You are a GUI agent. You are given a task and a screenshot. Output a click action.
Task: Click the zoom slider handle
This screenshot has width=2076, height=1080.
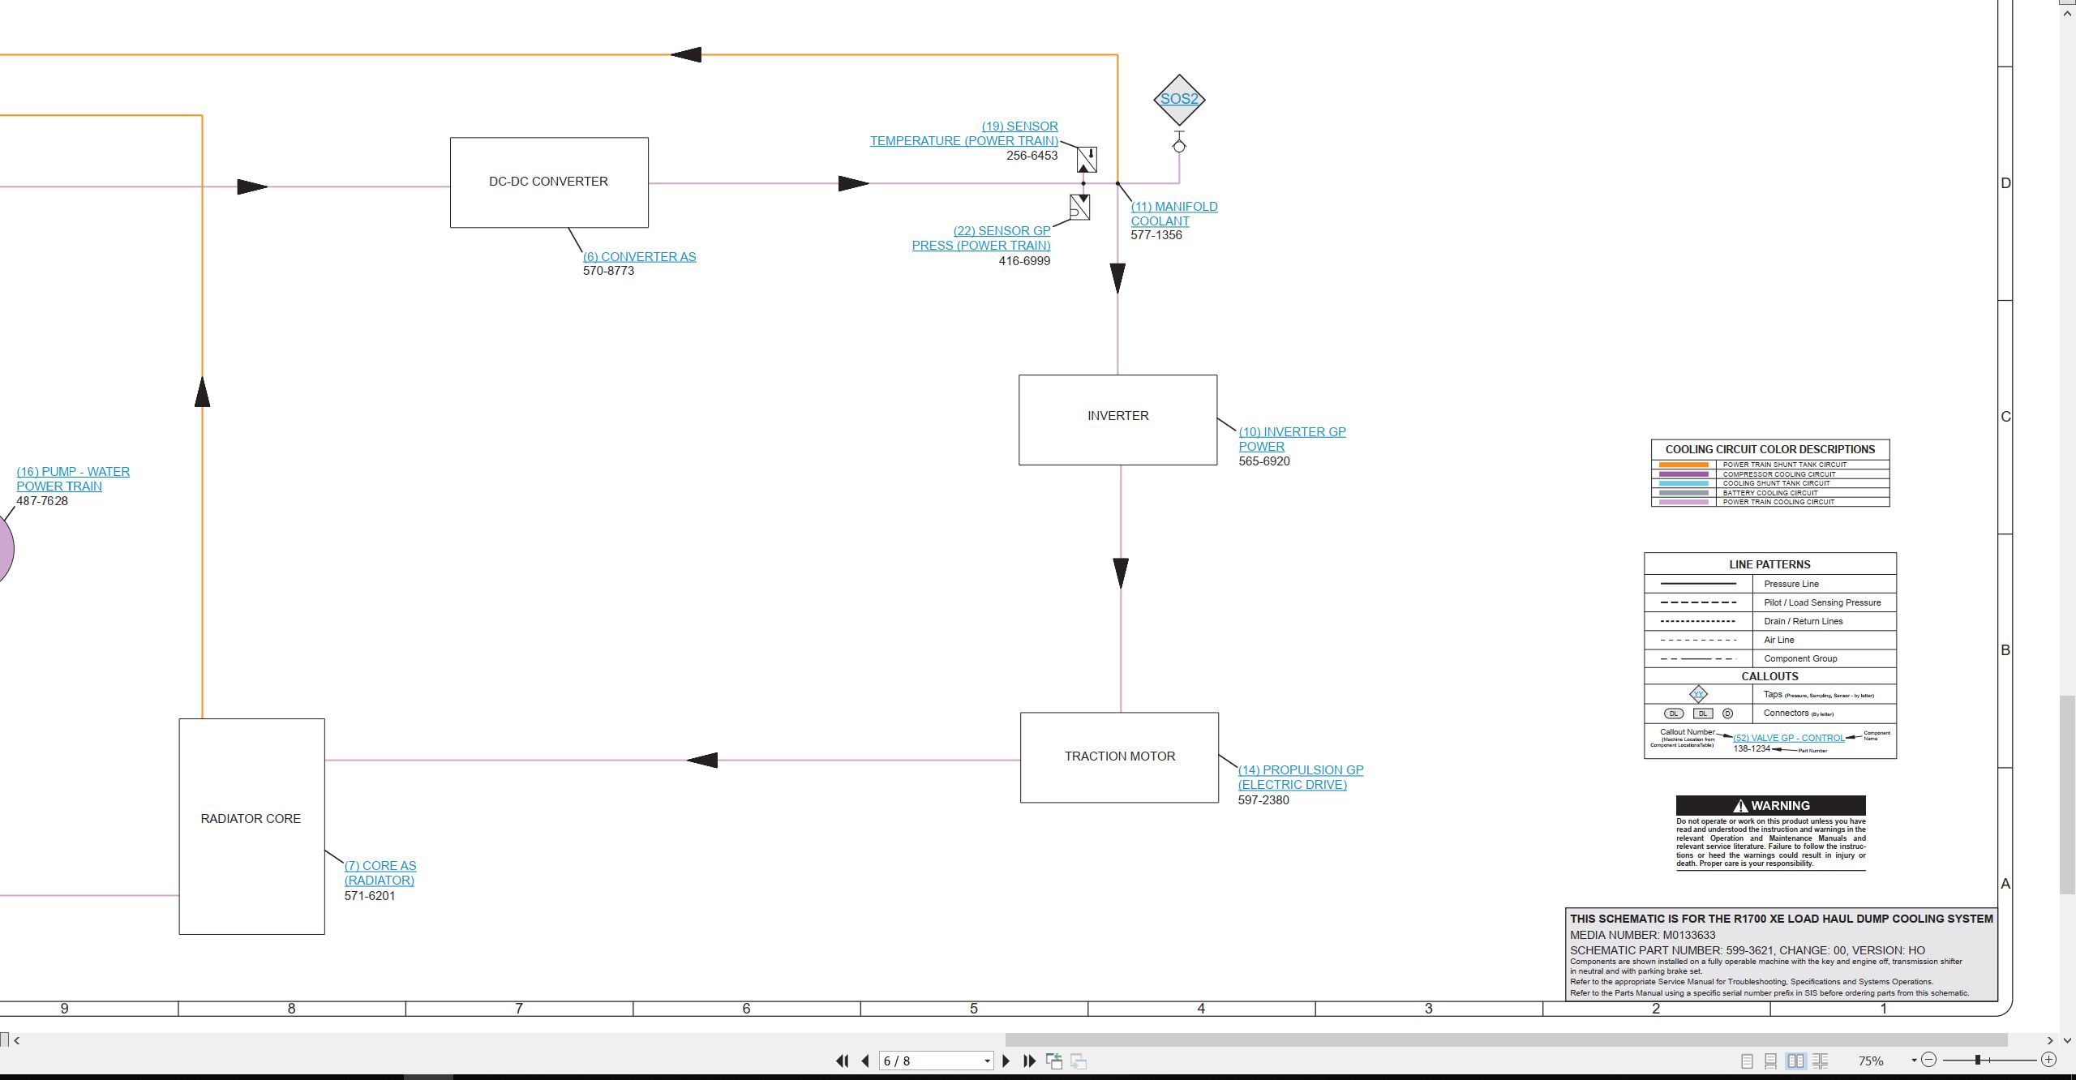(1978, 1060)
